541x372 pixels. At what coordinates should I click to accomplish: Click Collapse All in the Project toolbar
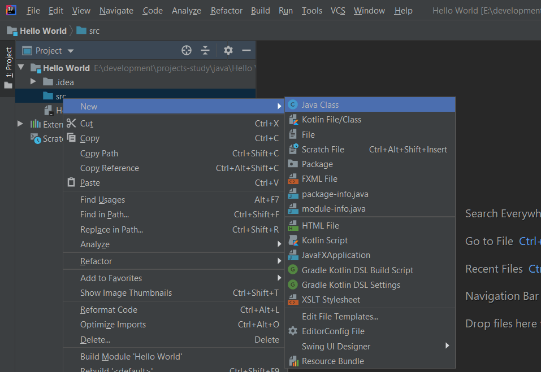coord(205,50)
